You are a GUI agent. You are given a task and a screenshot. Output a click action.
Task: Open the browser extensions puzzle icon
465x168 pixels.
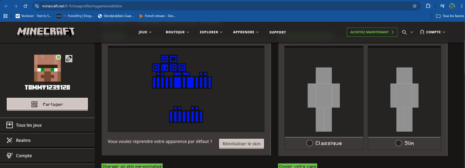(428, 6)
